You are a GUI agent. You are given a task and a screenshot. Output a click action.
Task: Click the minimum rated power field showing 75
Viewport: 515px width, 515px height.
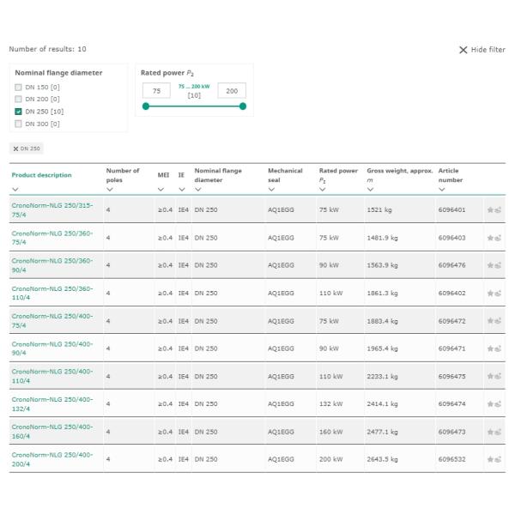point(156,91)
